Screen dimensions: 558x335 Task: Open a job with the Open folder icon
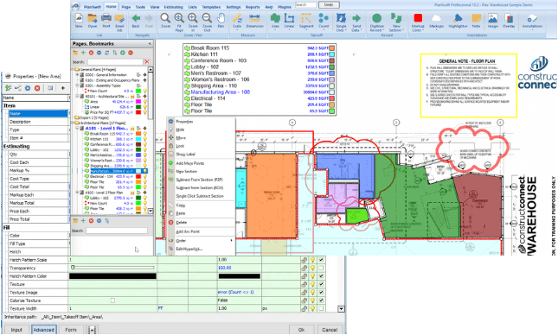pyautogui.click(x=93, y=18)
